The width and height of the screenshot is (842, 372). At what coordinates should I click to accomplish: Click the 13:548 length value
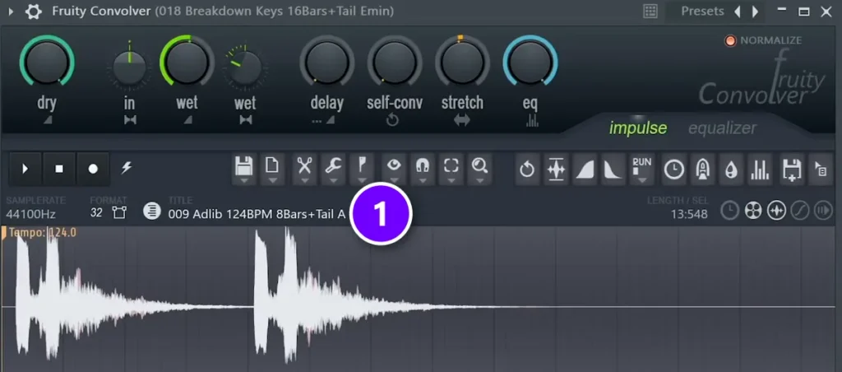tap(689, 215)
